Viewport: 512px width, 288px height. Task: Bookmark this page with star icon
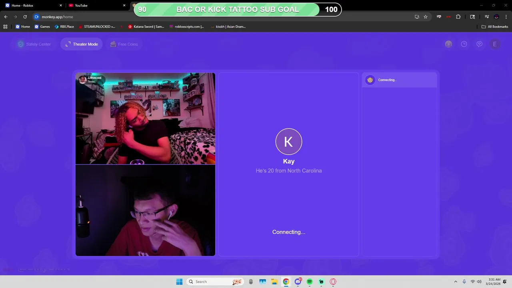point(426,17)
